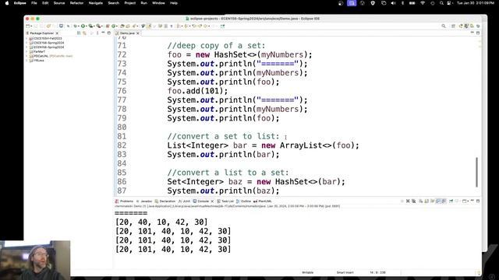
Task: Click the Debug bug icon in toolbar
Action: click(x=75, y=26)
